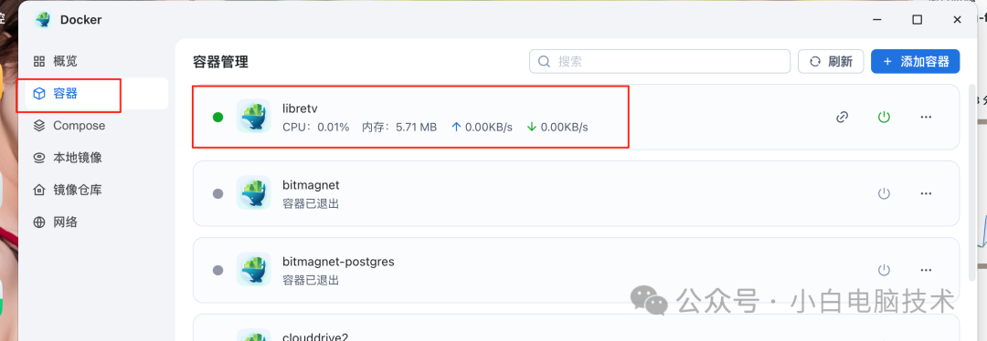Open the Compose section
This screenshot has height=341, width=987.
(96, 126)
